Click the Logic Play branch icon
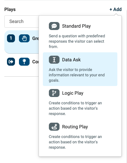Viewport: 127px width, 163px height. pos(54,93)
